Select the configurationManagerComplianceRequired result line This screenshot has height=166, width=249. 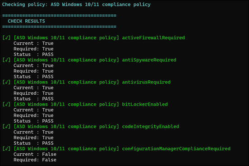[116, 149]
